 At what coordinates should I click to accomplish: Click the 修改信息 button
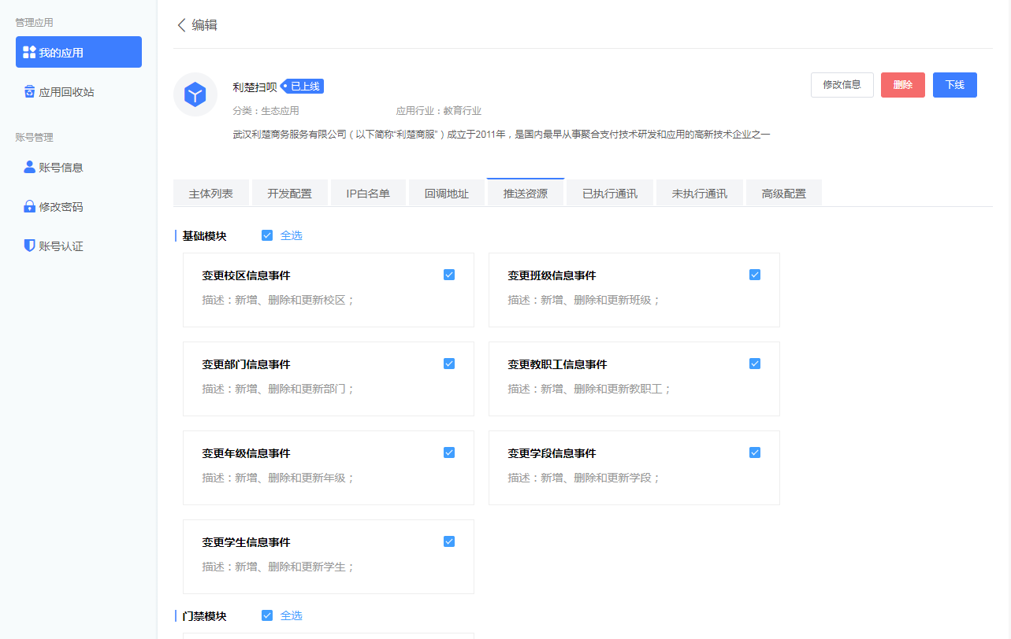842,85
